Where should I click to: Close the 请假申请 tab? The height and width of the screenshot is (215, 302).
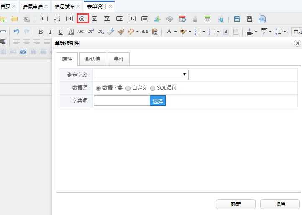(46, 7)
